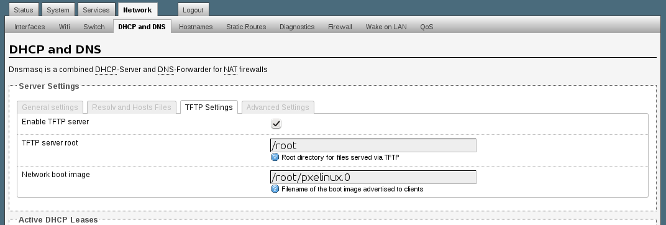Disable the Enable TFTP server checkbox

coord(276,124)
